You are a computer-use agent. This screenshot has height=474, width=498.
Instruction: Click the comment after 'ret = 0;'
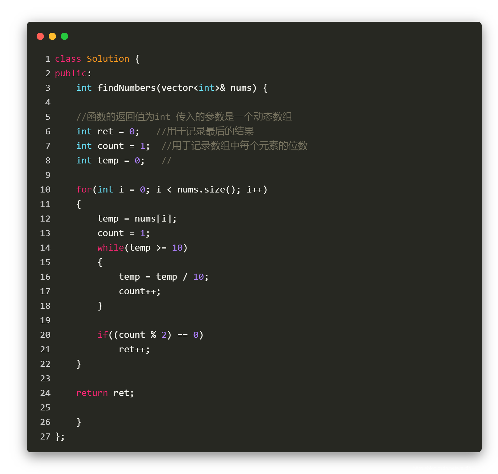click(x=205, y=131)
